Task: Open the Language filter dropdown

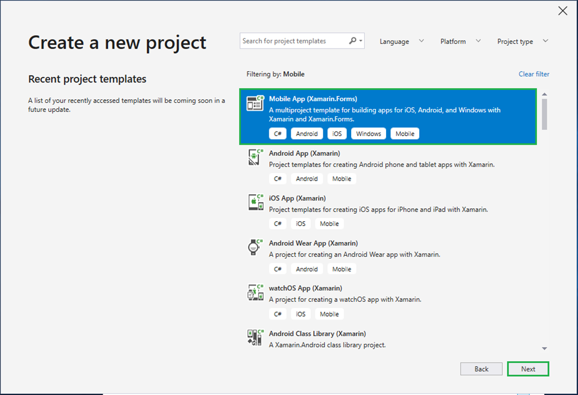Action: coord(401,41)
